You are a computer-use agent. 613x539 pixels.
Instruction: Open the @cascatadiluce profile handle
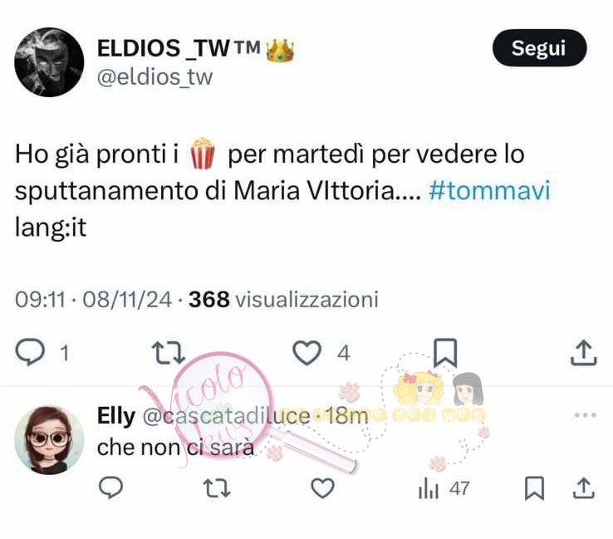226,416
